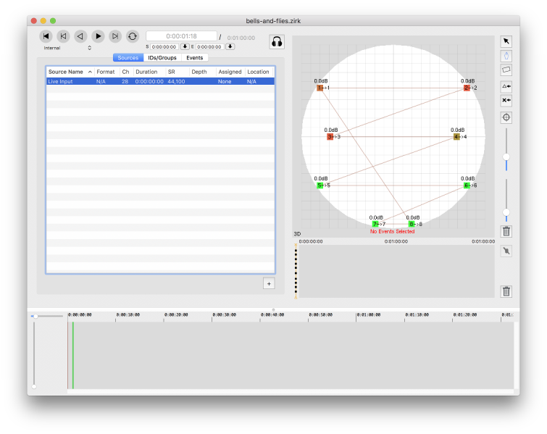Sort by the Source Name column header
Screen dimensions: 547x434
click(70, 72)
